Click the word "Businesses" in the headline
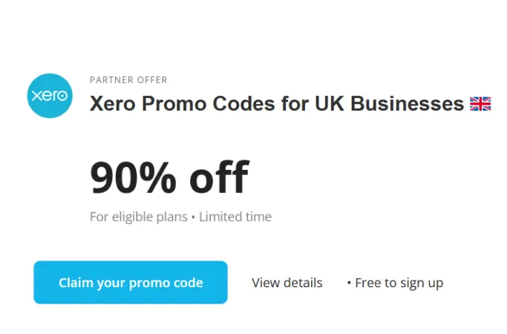Viewport: 507px width, 334px height. click(407, 104)
